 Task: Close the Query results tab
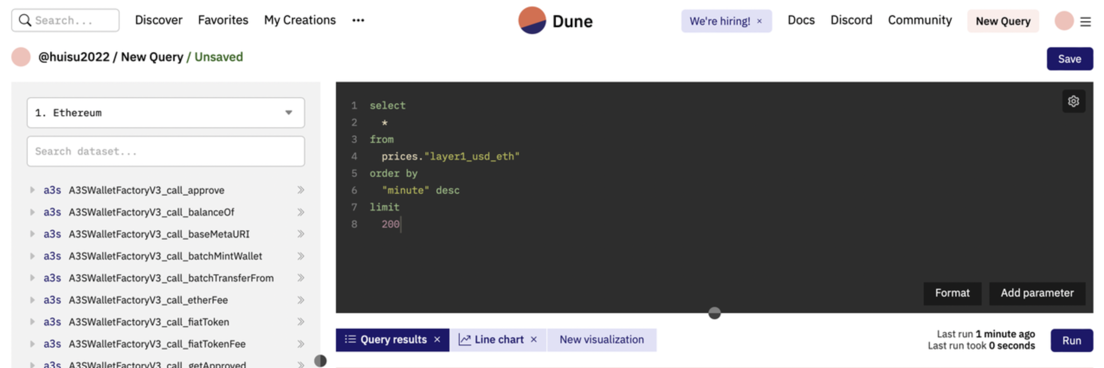click(437, 339)
